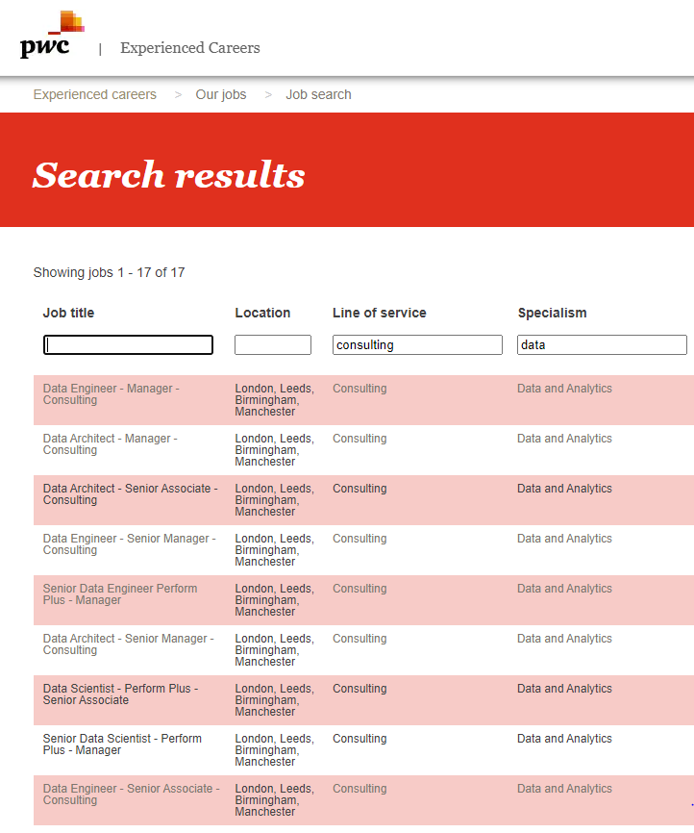Open Experienced careers breadcrumb link

point(94,94)
